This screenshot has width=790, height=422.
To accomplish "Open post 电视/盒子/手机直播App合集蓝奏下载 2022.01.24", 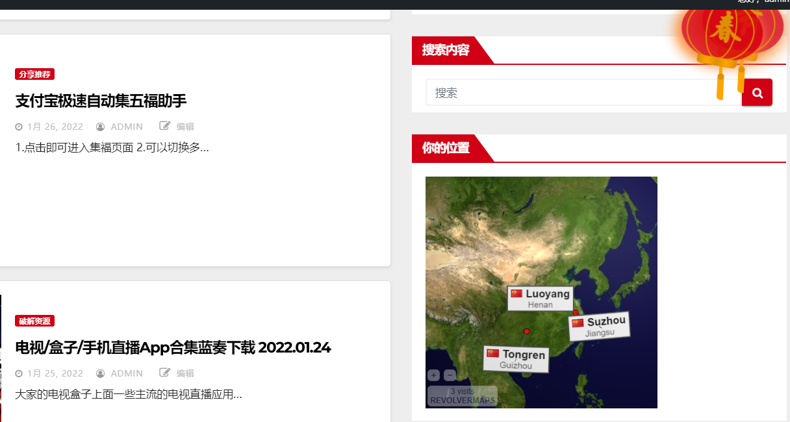I will point(173,347).
